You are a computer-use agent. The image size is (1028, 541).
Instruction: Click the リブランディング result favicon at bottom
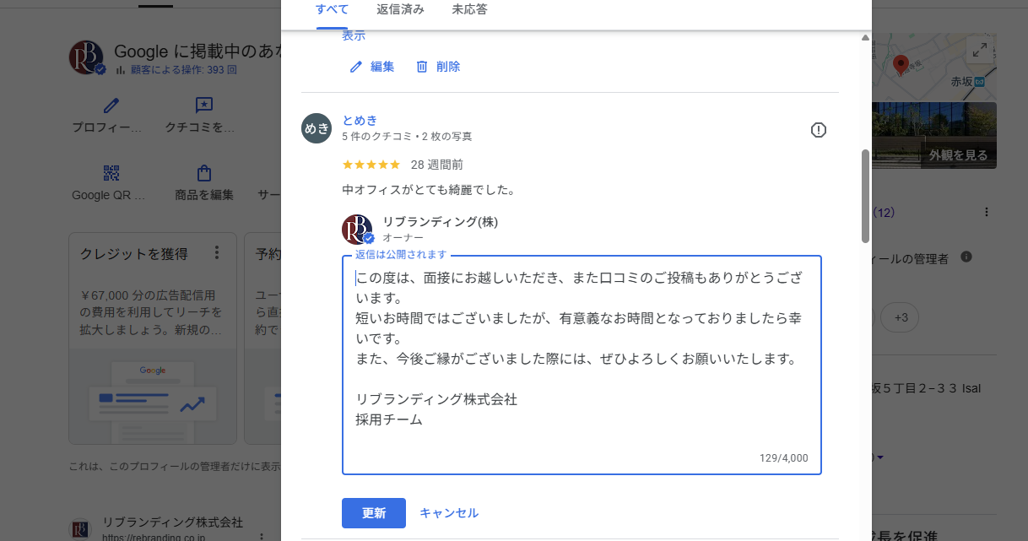pyautogui.click(x=80, y=529)
